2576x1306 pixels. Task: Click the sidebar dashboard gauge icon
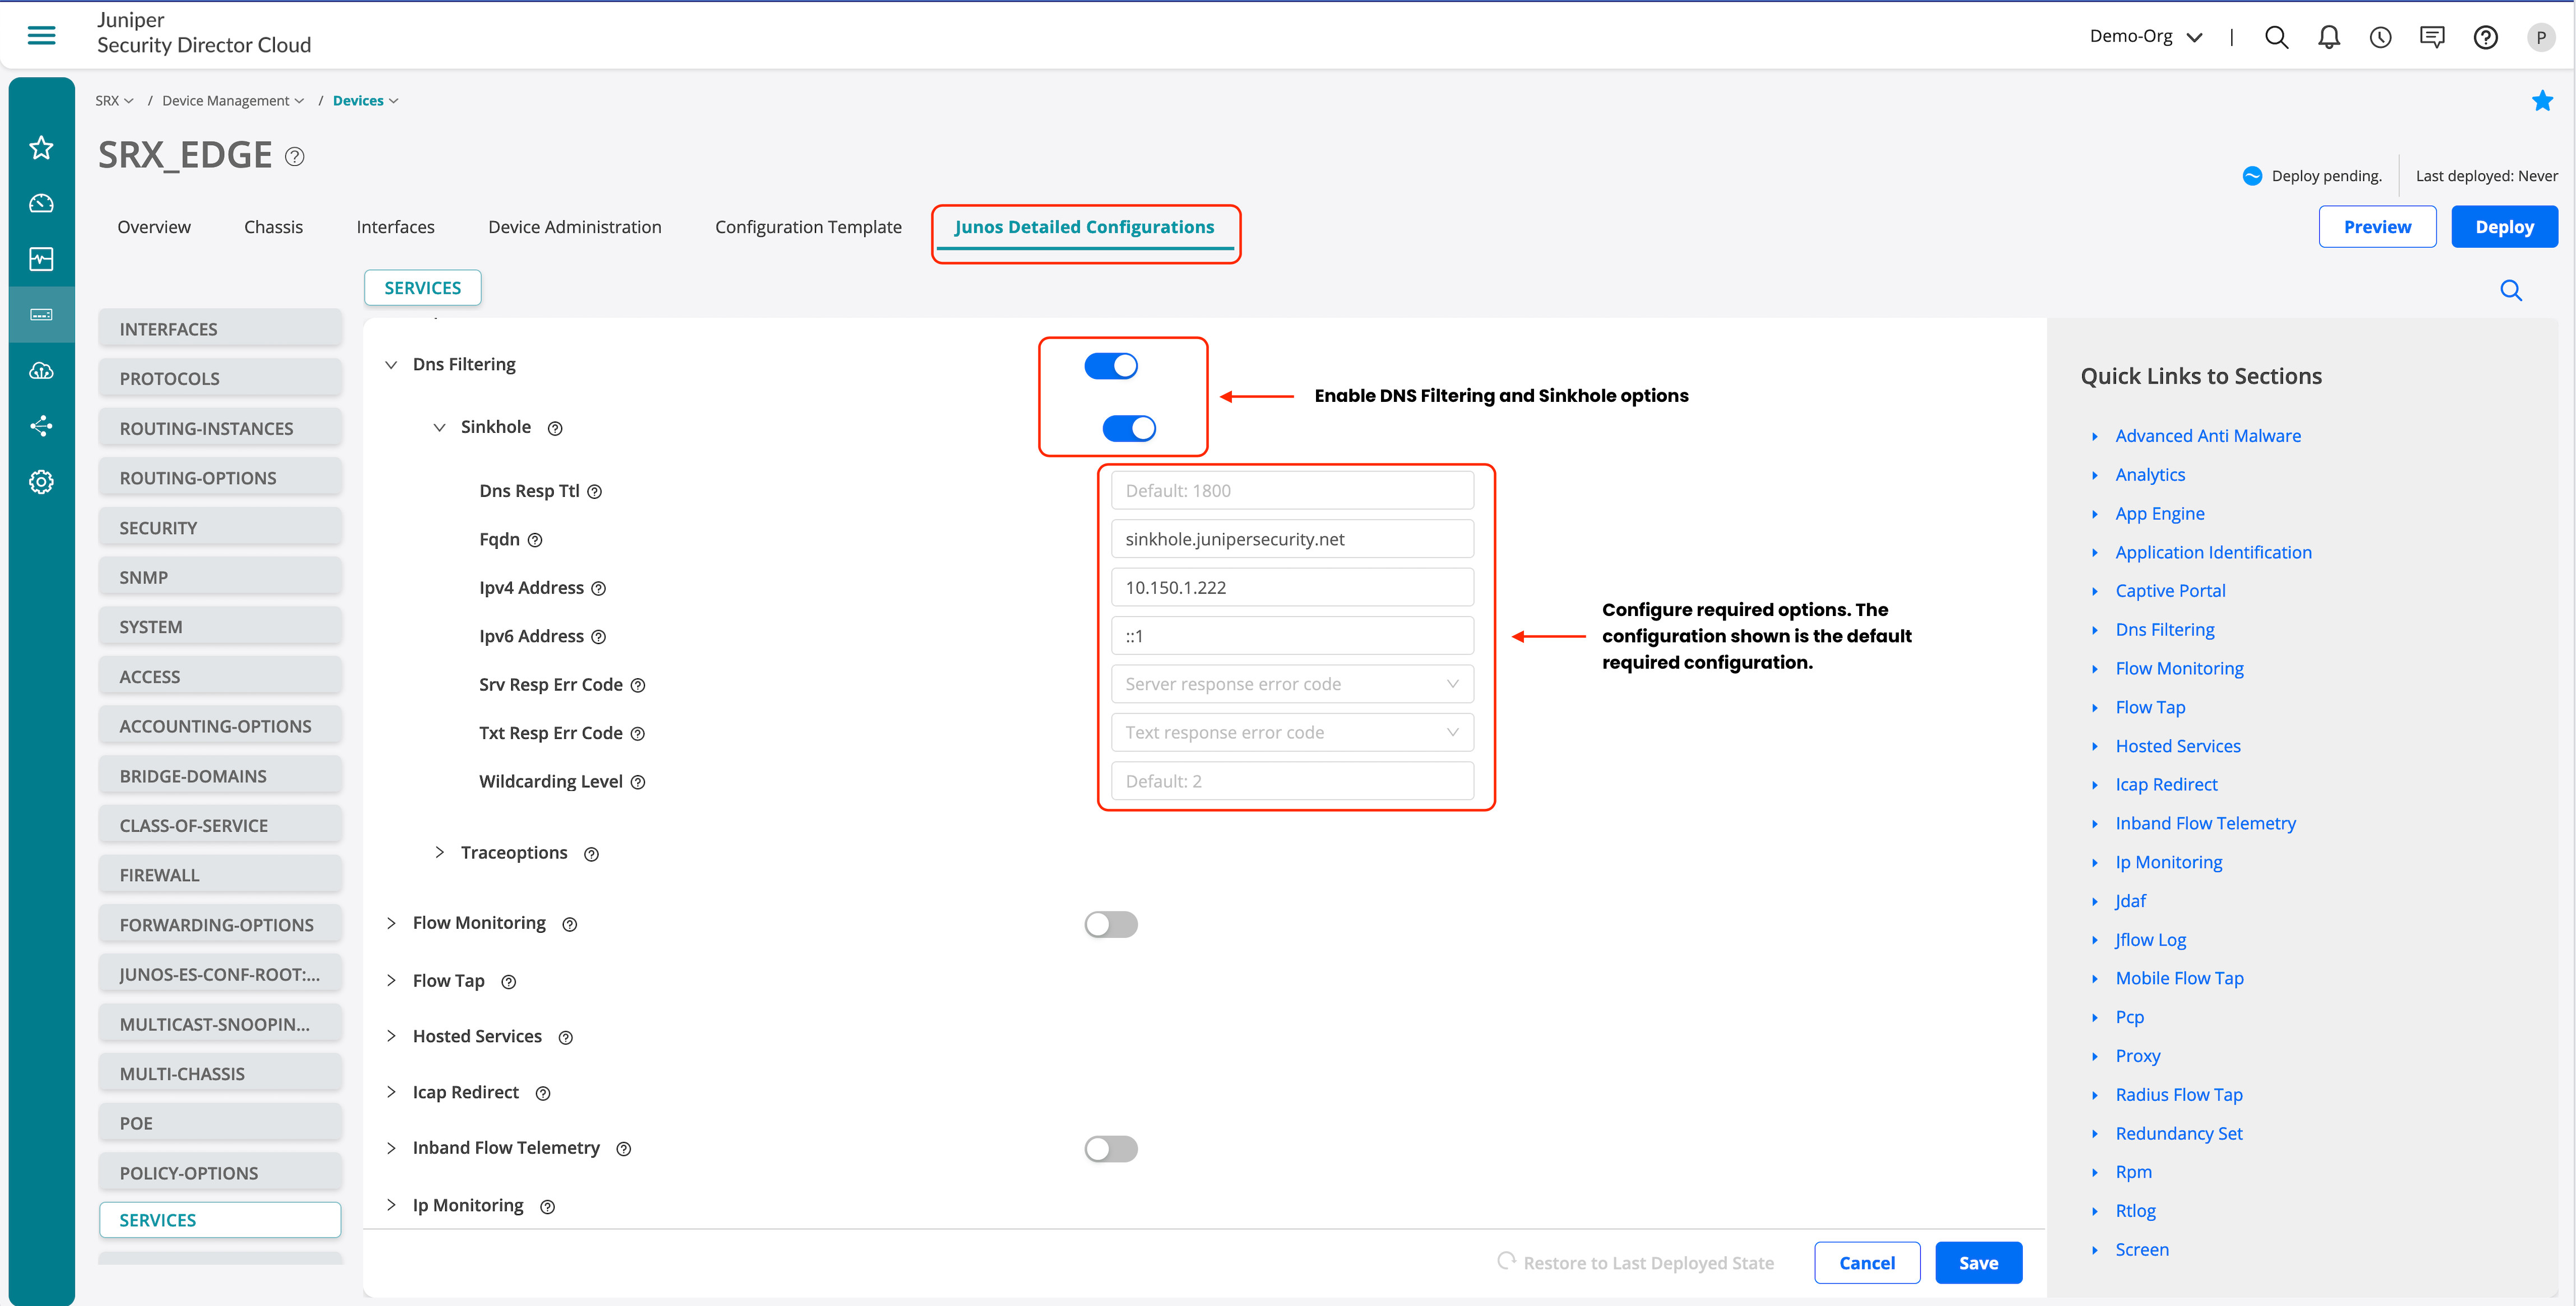click(x=41, y=204)
